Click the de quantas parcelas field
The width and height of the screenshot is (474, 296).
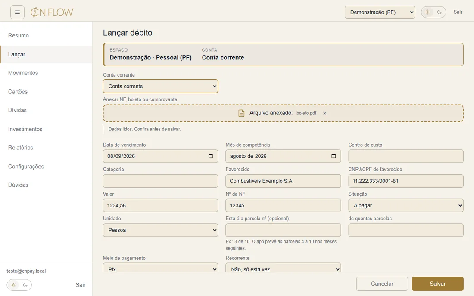[405, 230]
